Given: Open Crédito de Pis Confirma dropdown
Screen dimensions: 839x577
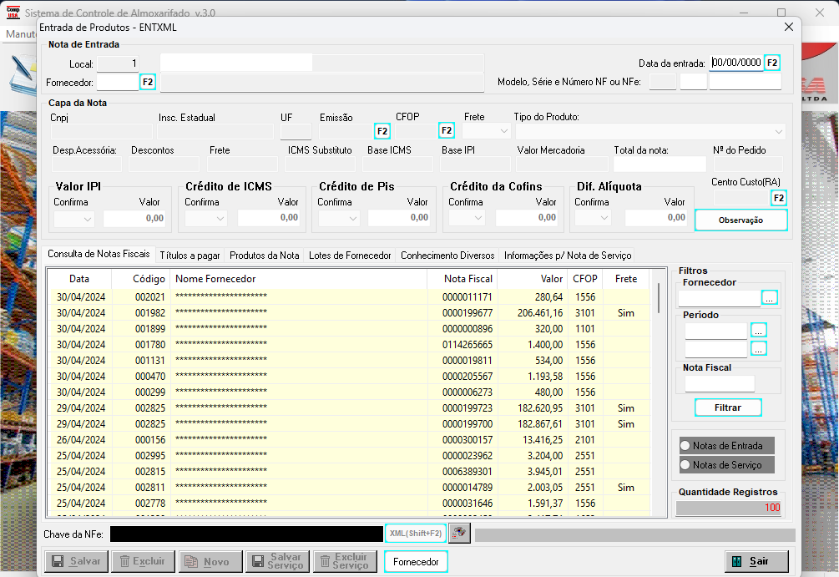Looking at the screenshot, I should click(339, 218).
